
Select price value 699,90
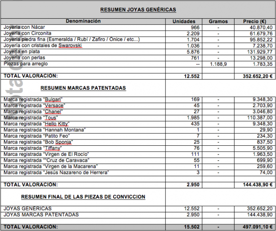tap(264, 160)
